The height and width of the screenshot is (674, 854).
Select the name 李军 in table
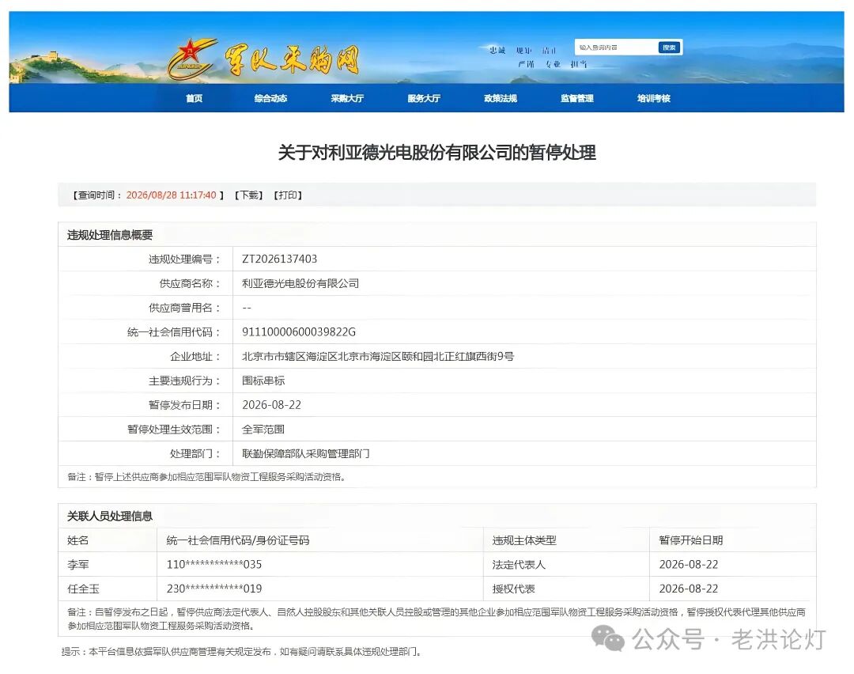click(77, 565)
